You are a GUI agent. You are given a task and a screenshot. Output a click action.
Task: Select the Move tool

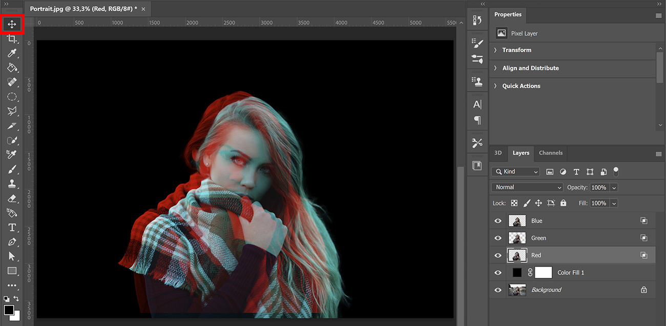pos(12,24)
